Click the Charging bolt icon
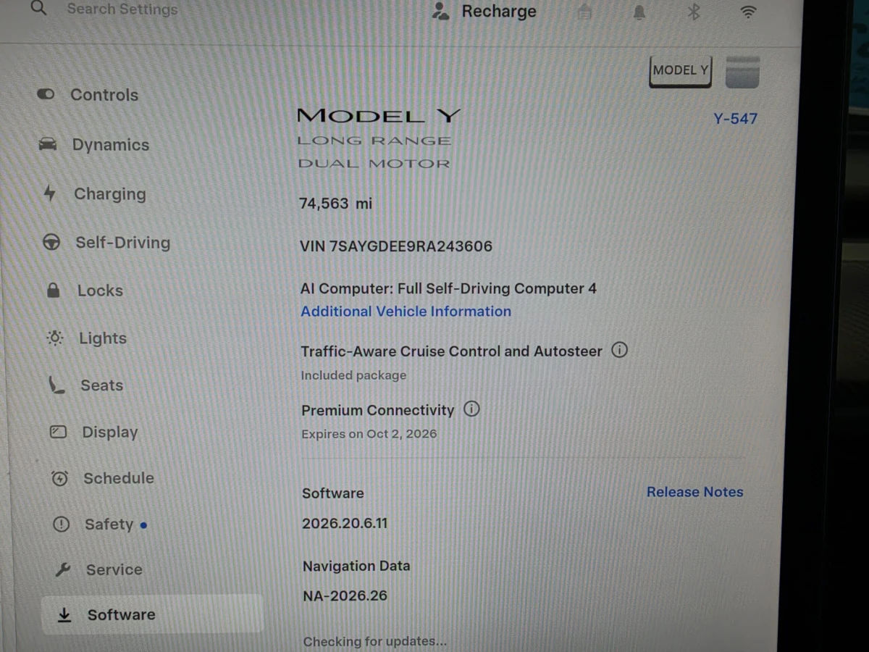Screen dimensions: 869x652 pyautogui.click(x=49, y=193)
